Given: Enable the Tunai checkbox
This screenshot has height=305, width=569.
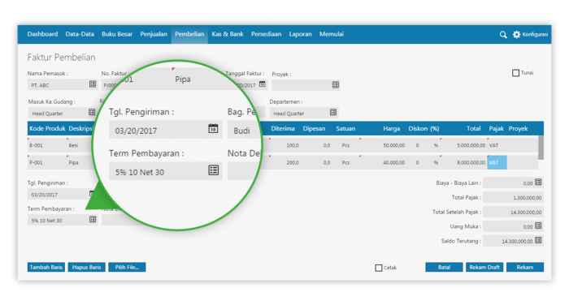Looking at the screenshot, I should pos(515,73).
